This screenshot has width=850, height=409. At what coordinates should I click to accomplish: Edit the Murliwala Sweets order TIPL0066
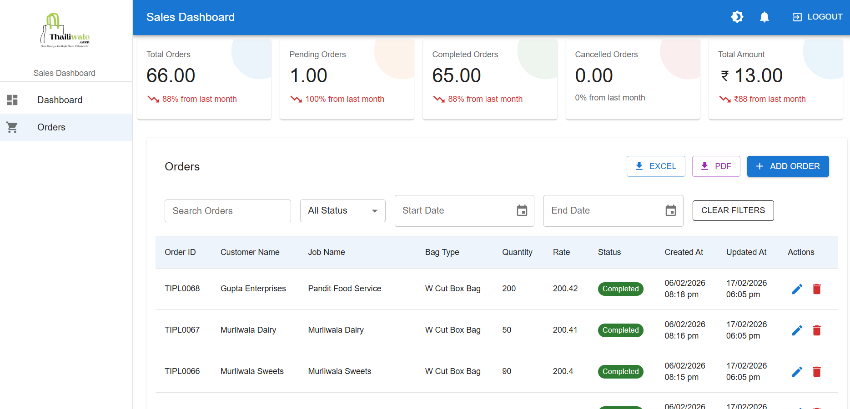click(x=797, y=372)
